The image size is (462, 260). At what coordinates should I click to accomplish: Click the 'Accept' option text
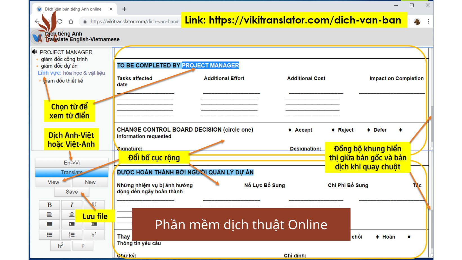pos(303,130)
